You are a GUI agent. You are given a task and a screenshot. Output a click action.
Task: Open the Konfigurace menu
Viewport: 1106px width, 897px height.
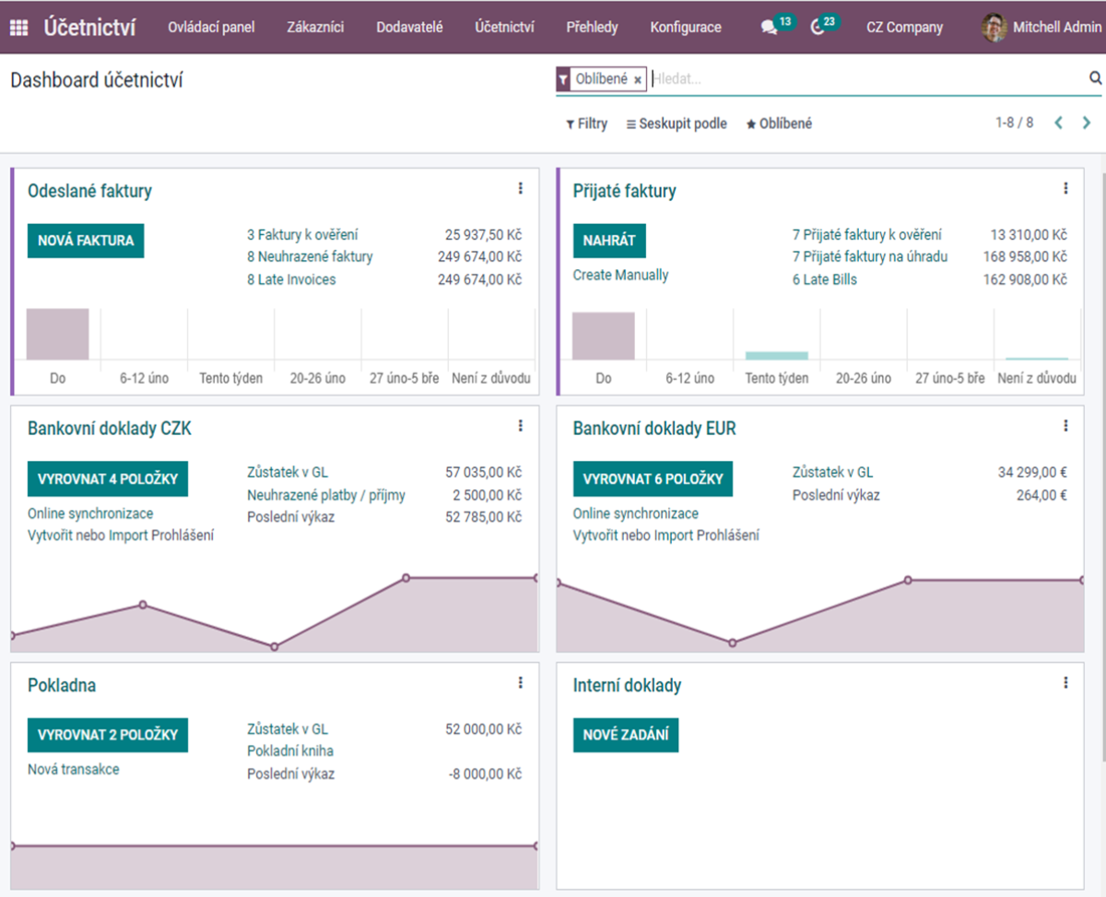[686, 28]
